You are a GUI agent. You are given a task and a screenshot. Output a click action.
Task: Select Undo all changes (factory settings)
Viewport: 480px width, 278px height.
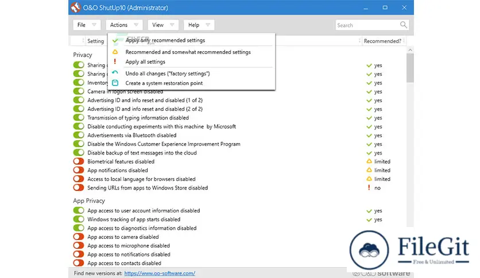tap(191, 74)
